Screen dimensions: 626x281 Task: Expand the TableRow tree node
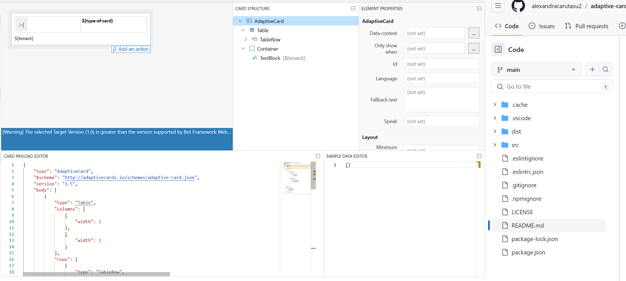click(246, 39)
